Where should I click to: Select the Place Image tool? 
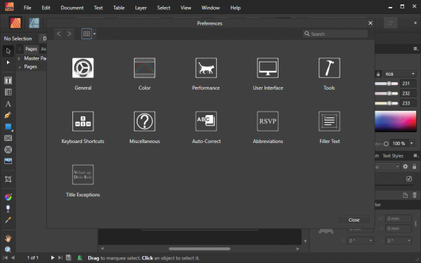tap(8, 161)
